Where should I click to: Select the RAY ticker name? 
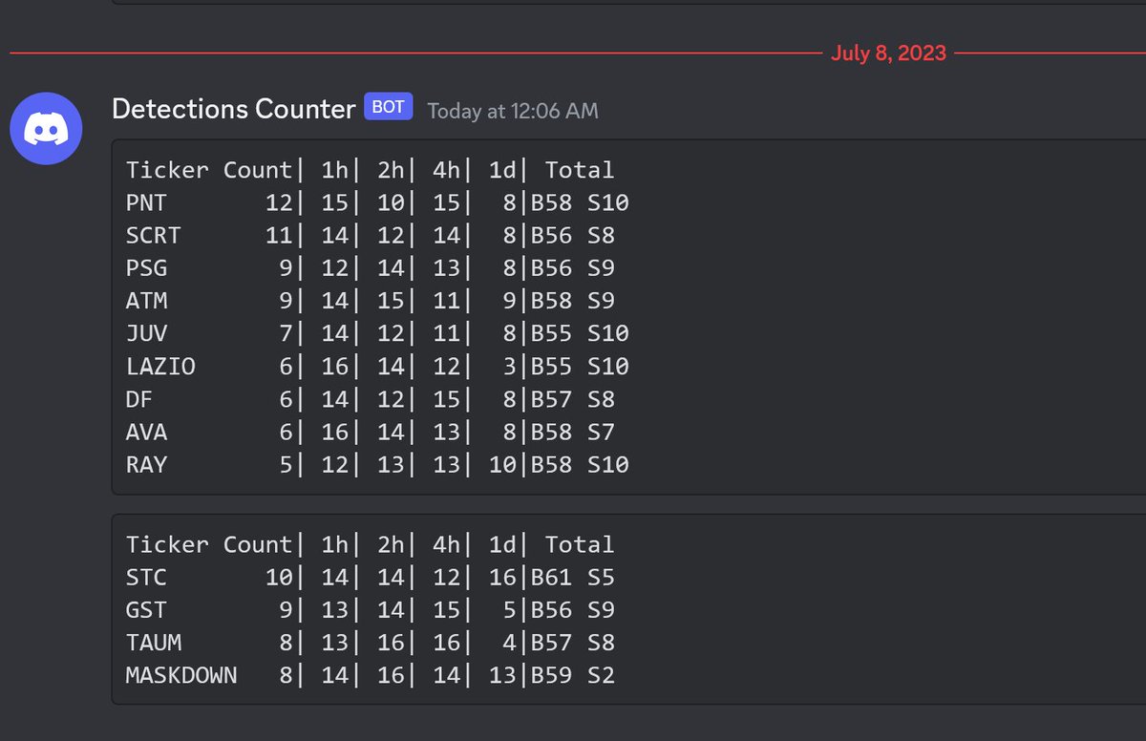coord(146,464)
